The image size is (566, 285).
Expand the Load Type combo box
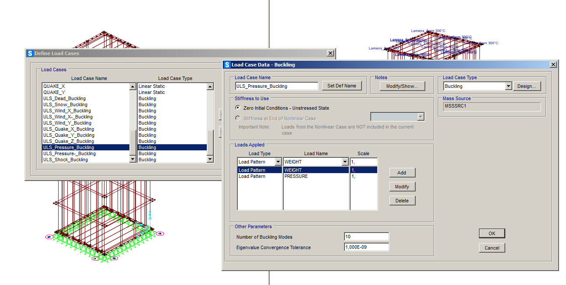[x=278, y=162]
